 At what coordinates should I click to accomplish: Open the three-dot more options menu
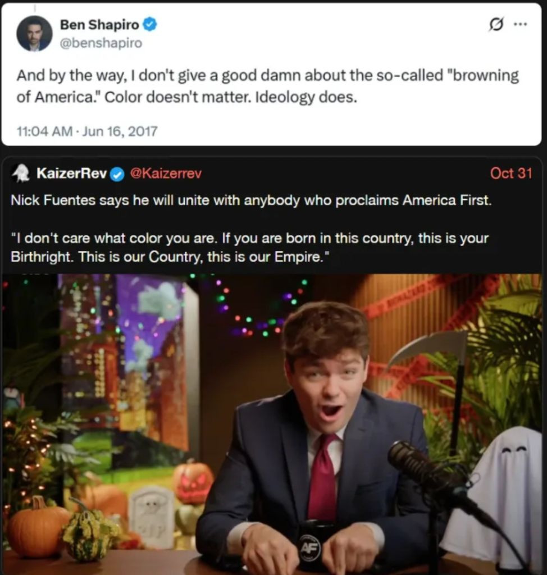(x=520, y=25)
